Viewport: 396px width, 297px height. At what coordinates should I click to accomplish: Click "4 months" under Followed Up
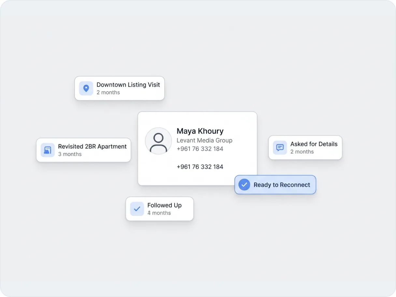tap(159, 213)
